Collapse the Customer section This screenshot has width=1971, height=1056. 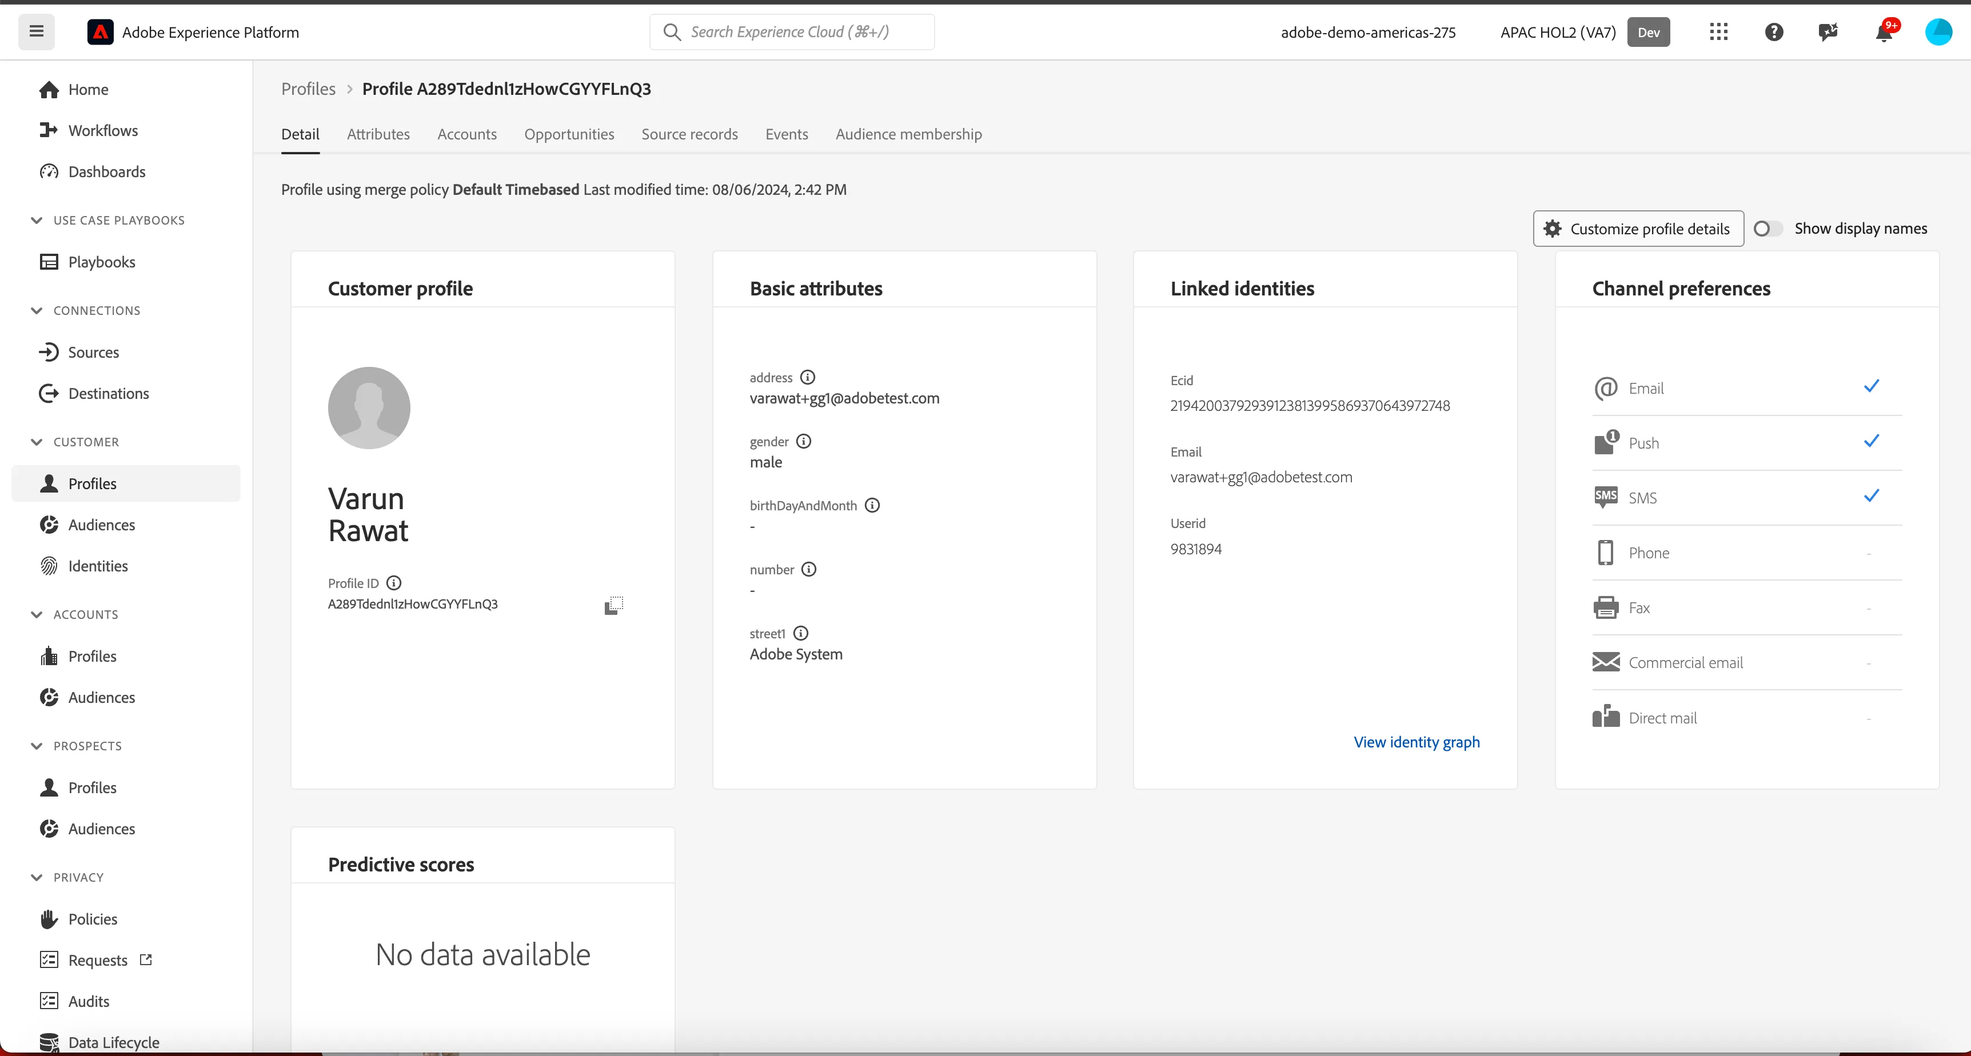click(x=36, y=442)
